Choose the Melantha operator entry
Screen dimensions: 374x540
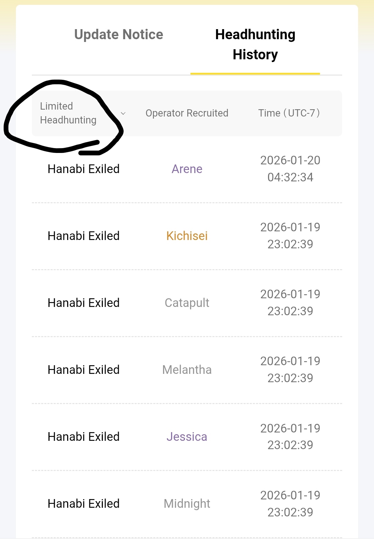click(187, 370)
